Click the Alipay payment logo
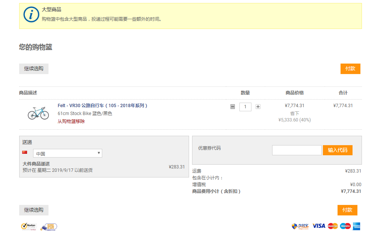 tap(300, 226)
